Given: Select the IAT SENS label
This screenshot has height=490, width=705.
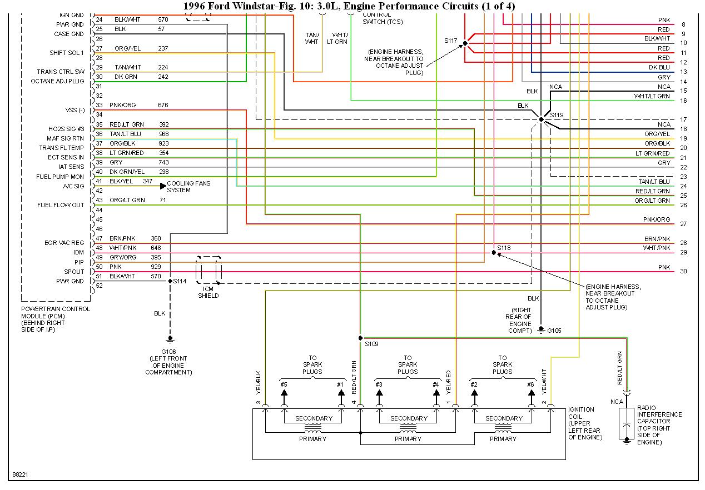Looking at the screenshot, I should point(71,167).
